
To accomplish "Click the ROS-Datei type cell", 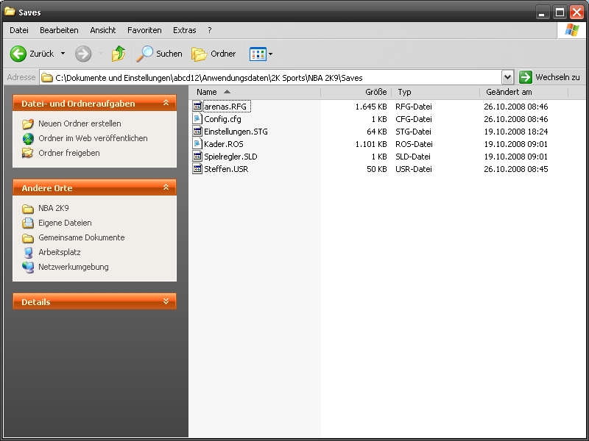I will coord(414,144).
